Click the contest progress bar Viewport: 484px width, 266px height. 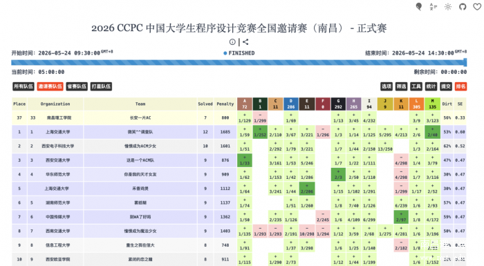[239, 63]
